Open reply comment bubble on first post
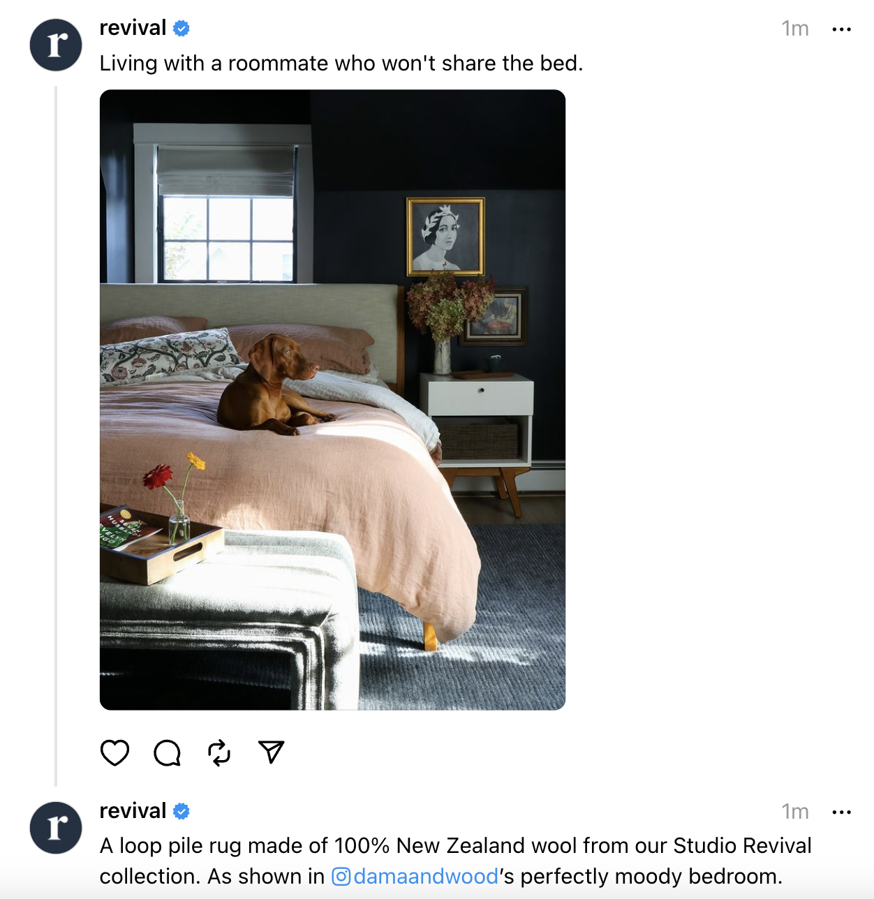 [x=168, y=752]
